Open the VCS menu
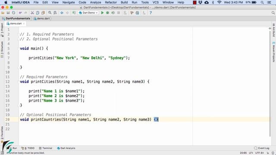Image resolution: width=276 pixels, height=155 pixels. point(155,2)
